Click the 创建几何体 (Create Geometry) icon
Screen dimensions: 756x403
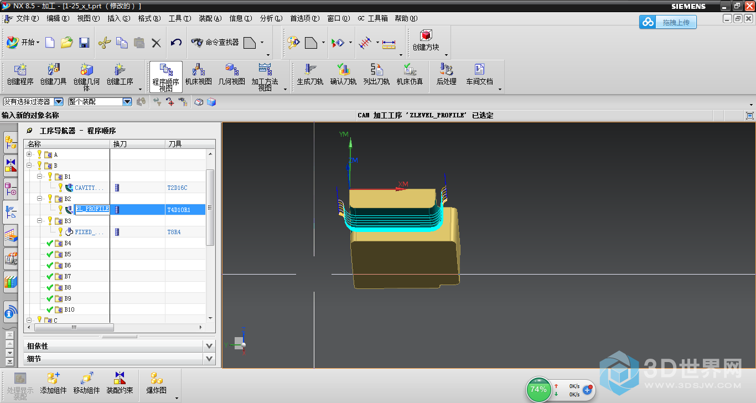(x=86, y=77)
